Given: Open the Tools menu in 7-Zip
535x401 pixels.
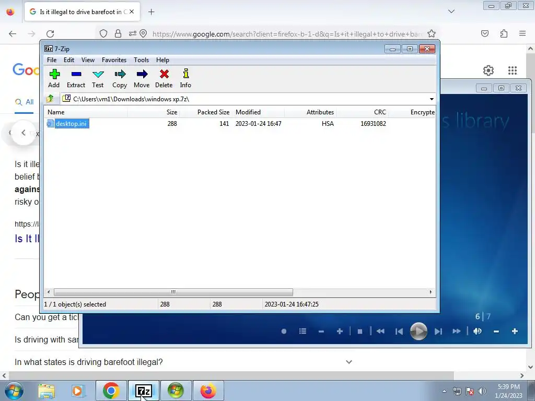Looking at the screenshot, I should [x=141, y=60].
